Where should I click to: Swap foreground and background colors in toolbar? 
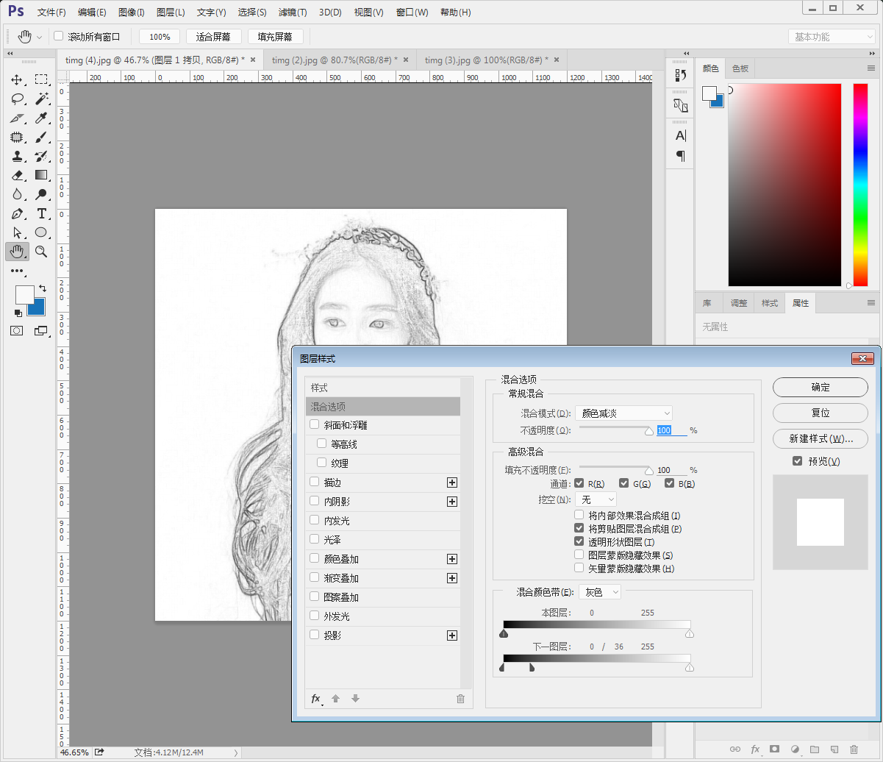43,288
